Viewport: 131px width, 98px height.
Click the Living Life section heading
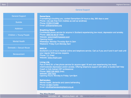click(45, 62)
